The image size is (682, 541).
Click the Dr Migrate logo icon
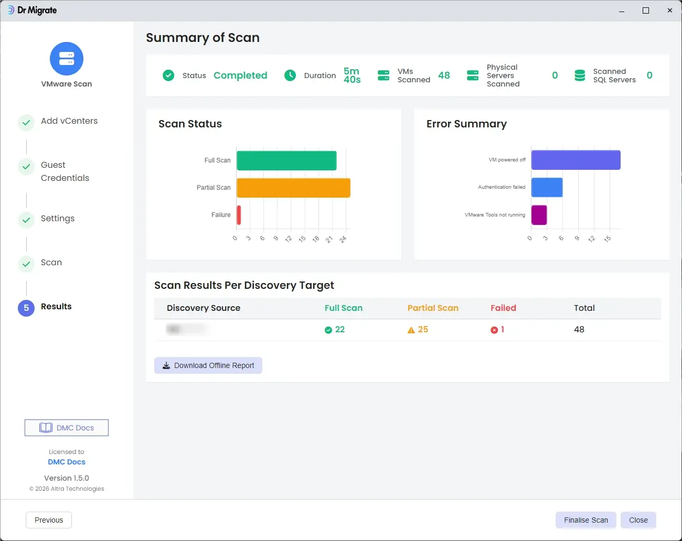10,10
